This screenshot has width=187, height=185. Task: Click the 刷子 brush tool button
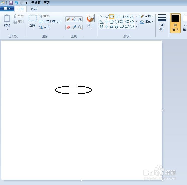coord(91,20)
